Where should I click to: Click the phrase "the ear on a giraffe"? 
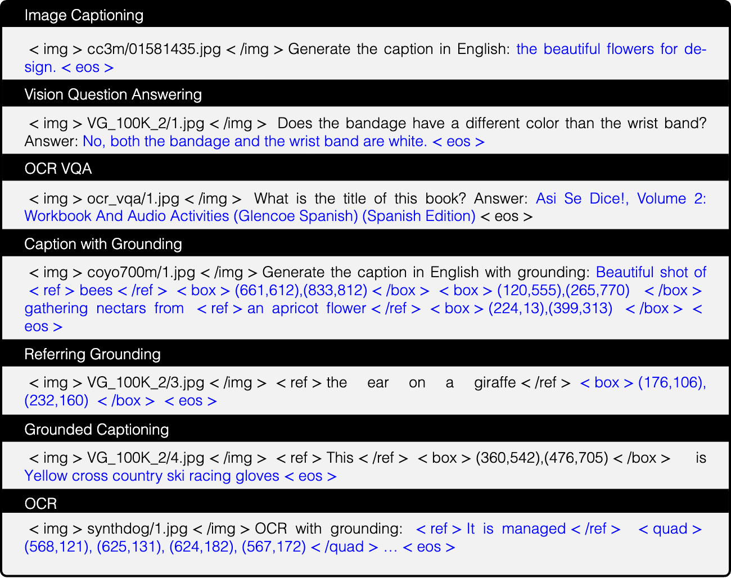421,383
